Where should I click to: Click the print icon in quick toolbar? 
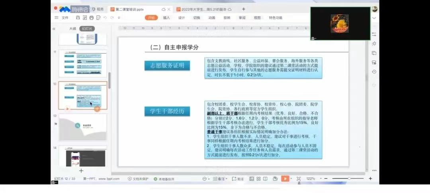[91, 17]
